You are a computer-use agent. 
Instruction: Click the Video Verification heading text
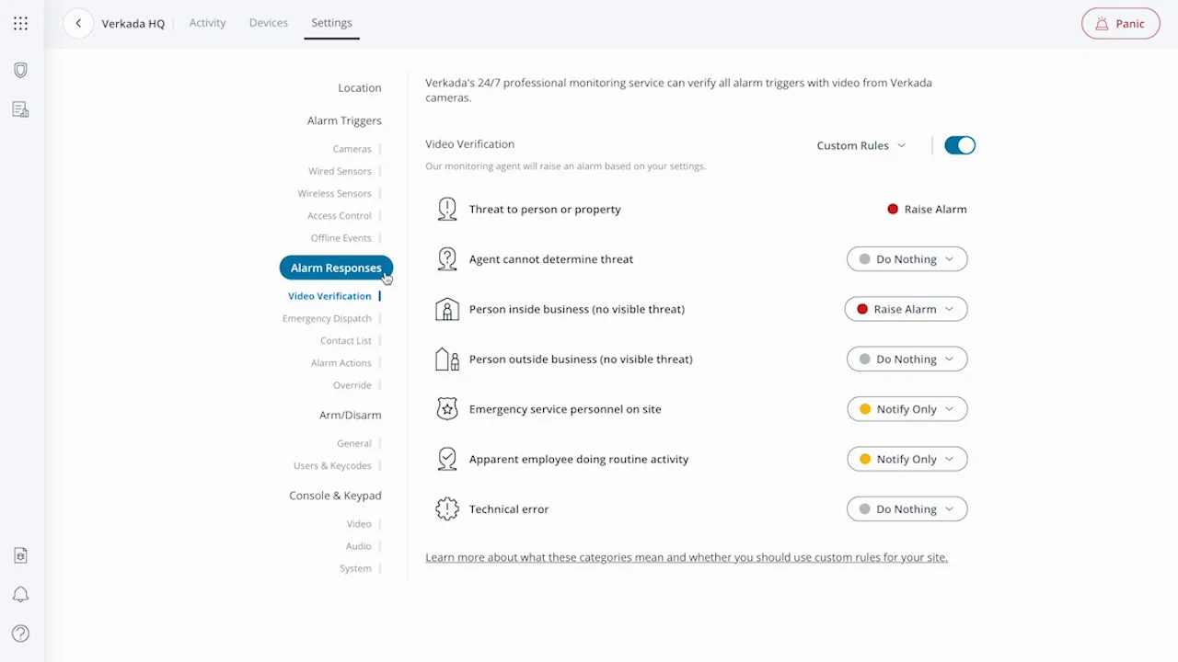click(469, 144)
